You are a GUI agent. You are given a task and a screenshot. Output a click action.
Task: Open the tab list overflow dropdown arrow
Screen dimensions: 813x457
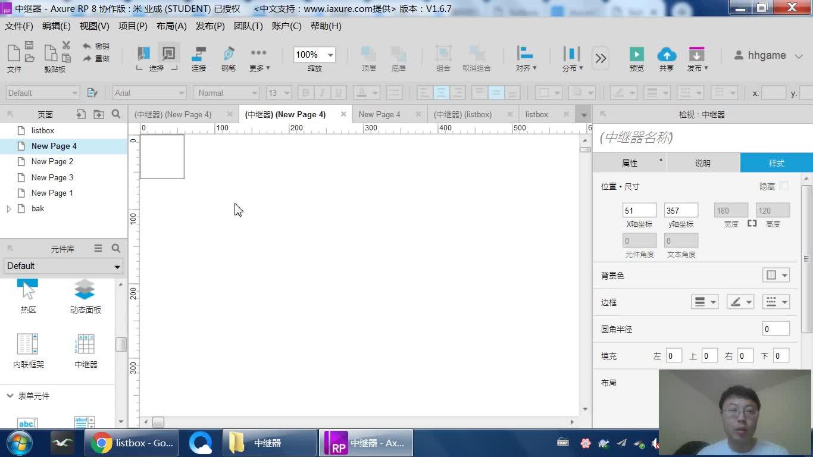point(584,115)
